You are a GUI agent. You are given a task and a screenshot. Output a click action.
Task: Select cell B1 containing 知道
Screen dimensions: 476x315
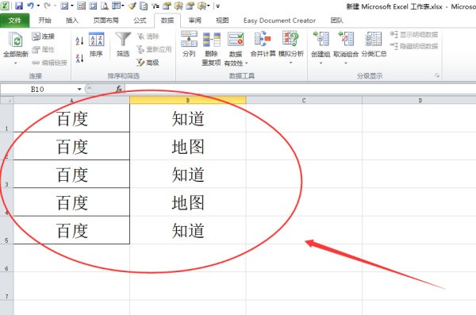click(x=187, y=118)
